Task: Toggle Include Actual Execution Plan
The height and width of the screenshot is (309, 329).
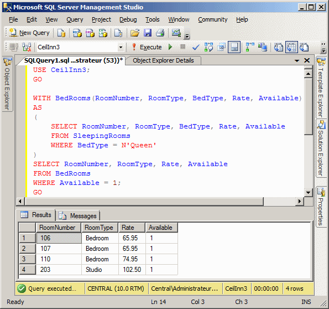Action: coord(250,47)
